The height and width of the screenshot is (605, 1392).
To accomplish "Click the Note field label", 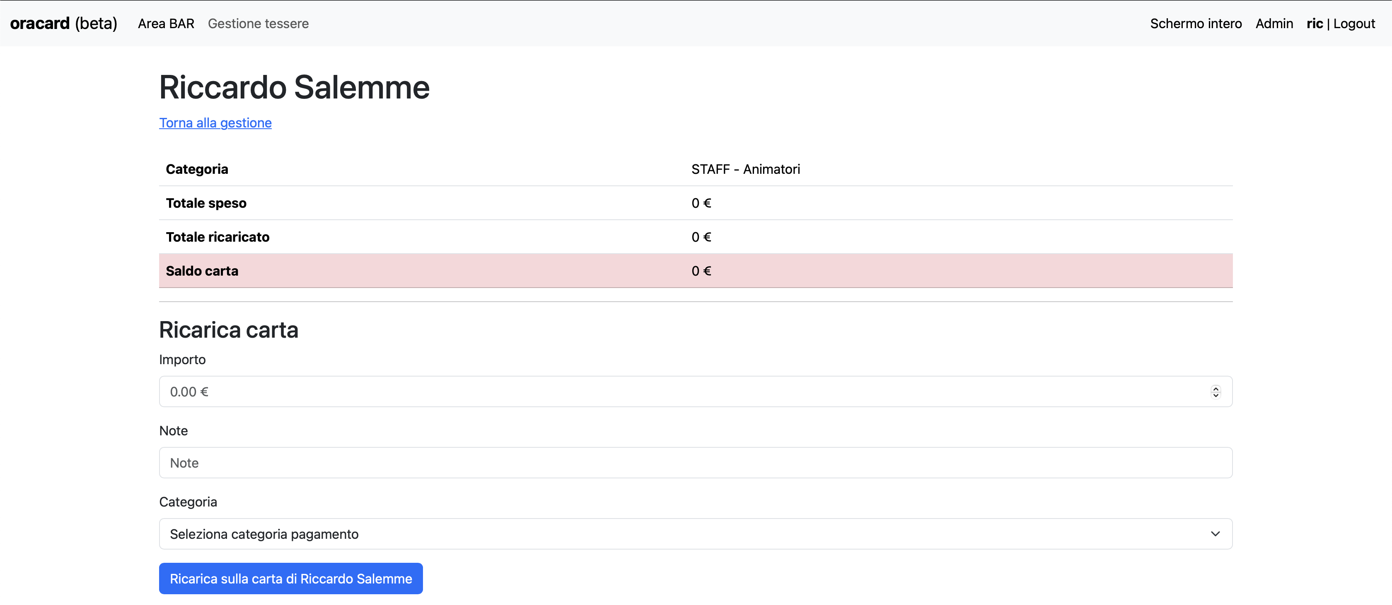I will (x=174, y=431).
